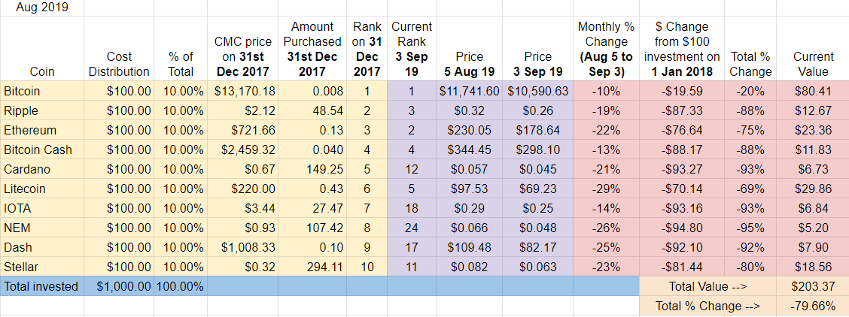Select the 'NEM' coin name cell
849x317 pixels.
click(x=41, y=228)
